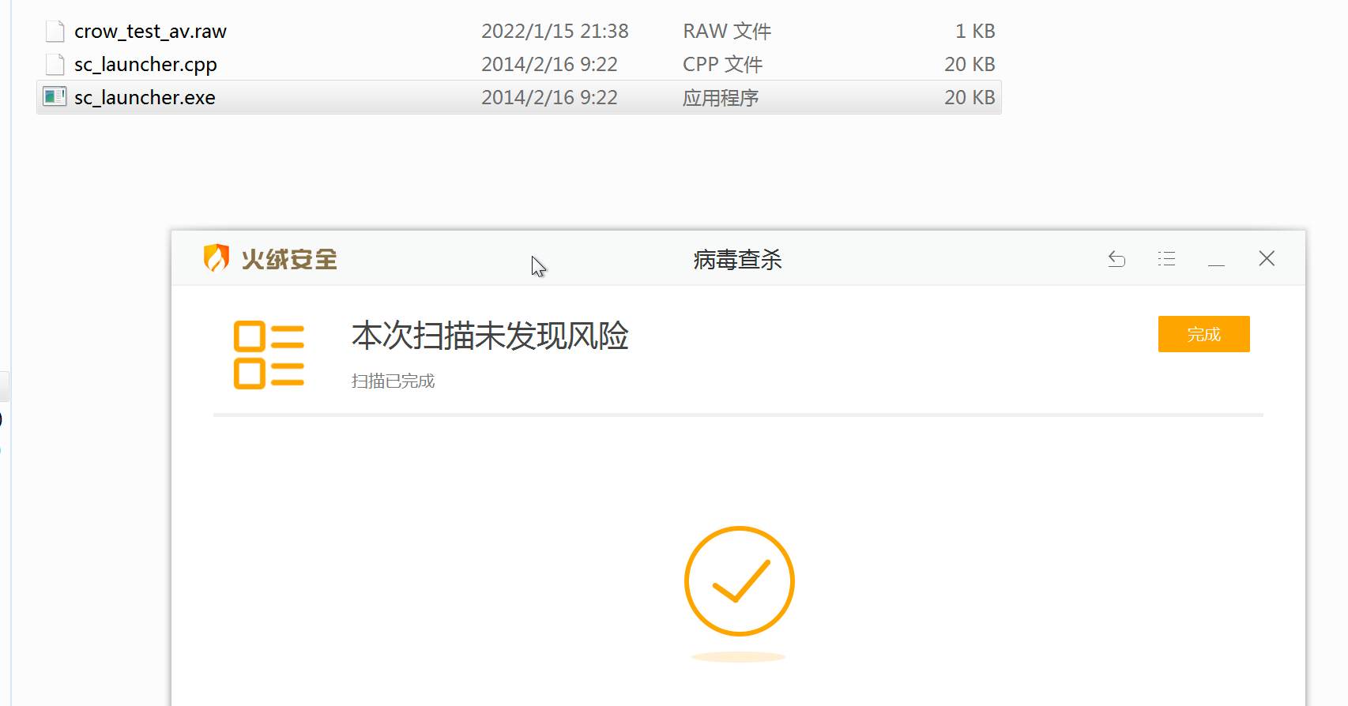Click the orange checkmark circle icon

(739, 581)
